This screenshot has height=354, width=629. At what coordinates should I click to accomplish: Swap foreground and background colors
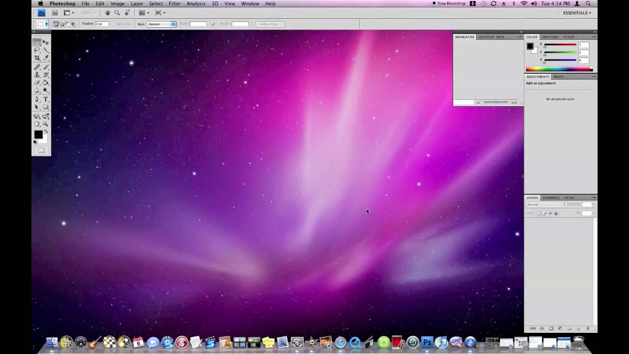(46, 131)
